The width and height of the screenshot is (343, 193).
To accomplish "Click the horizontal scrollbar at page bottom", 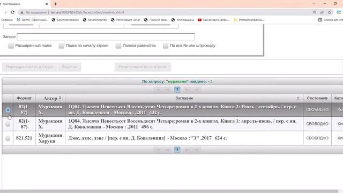I will (169, 191).
